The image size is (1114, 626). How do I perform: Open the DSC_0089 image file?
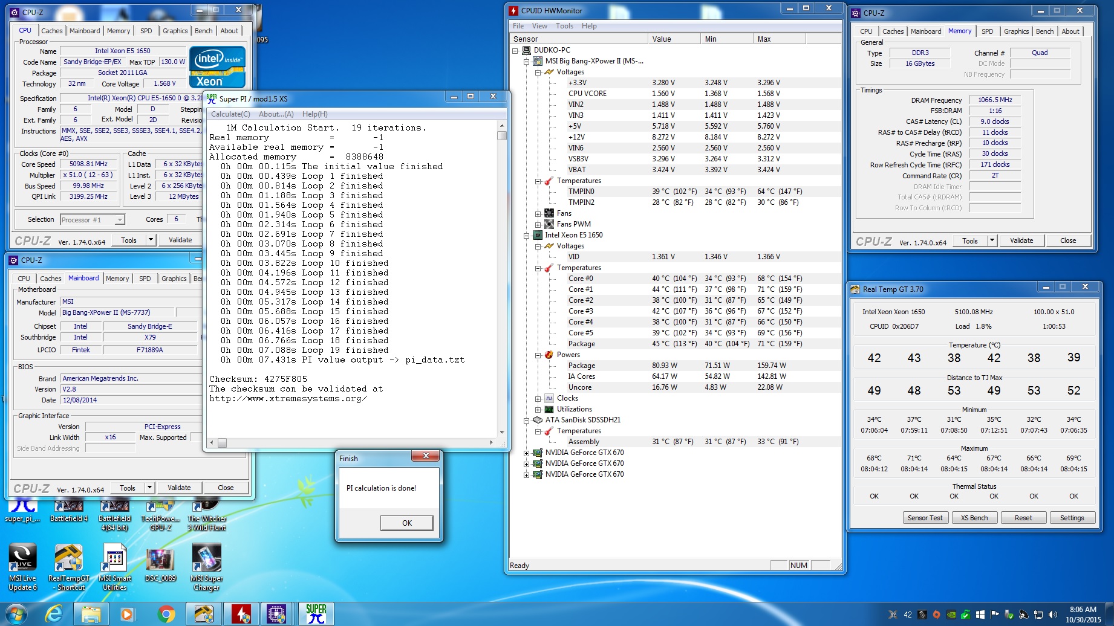point(160,562)
